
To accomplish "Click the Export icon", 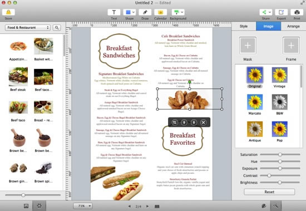I will [x=281, y=12].
